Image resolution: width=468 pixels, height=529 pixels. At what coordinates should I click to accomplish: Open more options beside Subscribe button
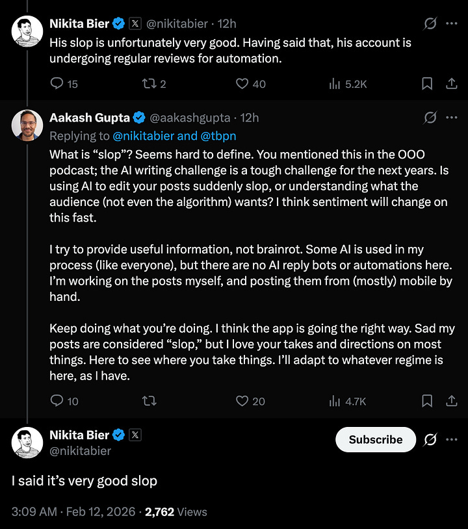click(452, 439)
